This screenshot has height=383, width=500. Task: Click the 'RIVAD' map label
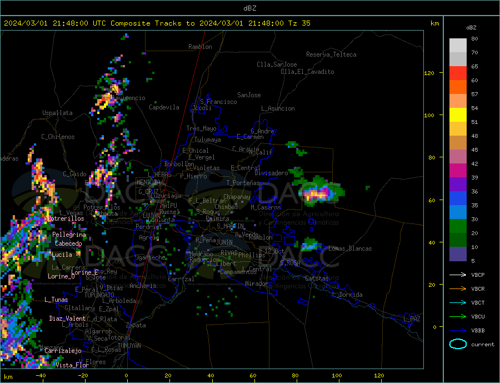[229, 253]
